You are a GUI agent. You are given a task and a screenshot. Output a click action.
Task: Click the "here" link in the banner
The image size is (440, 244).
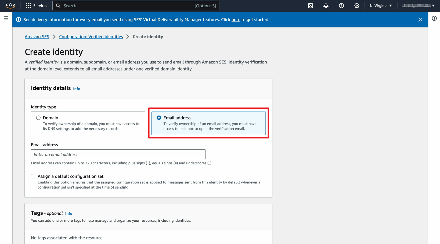pyautogui.click(x=236, y=20)
